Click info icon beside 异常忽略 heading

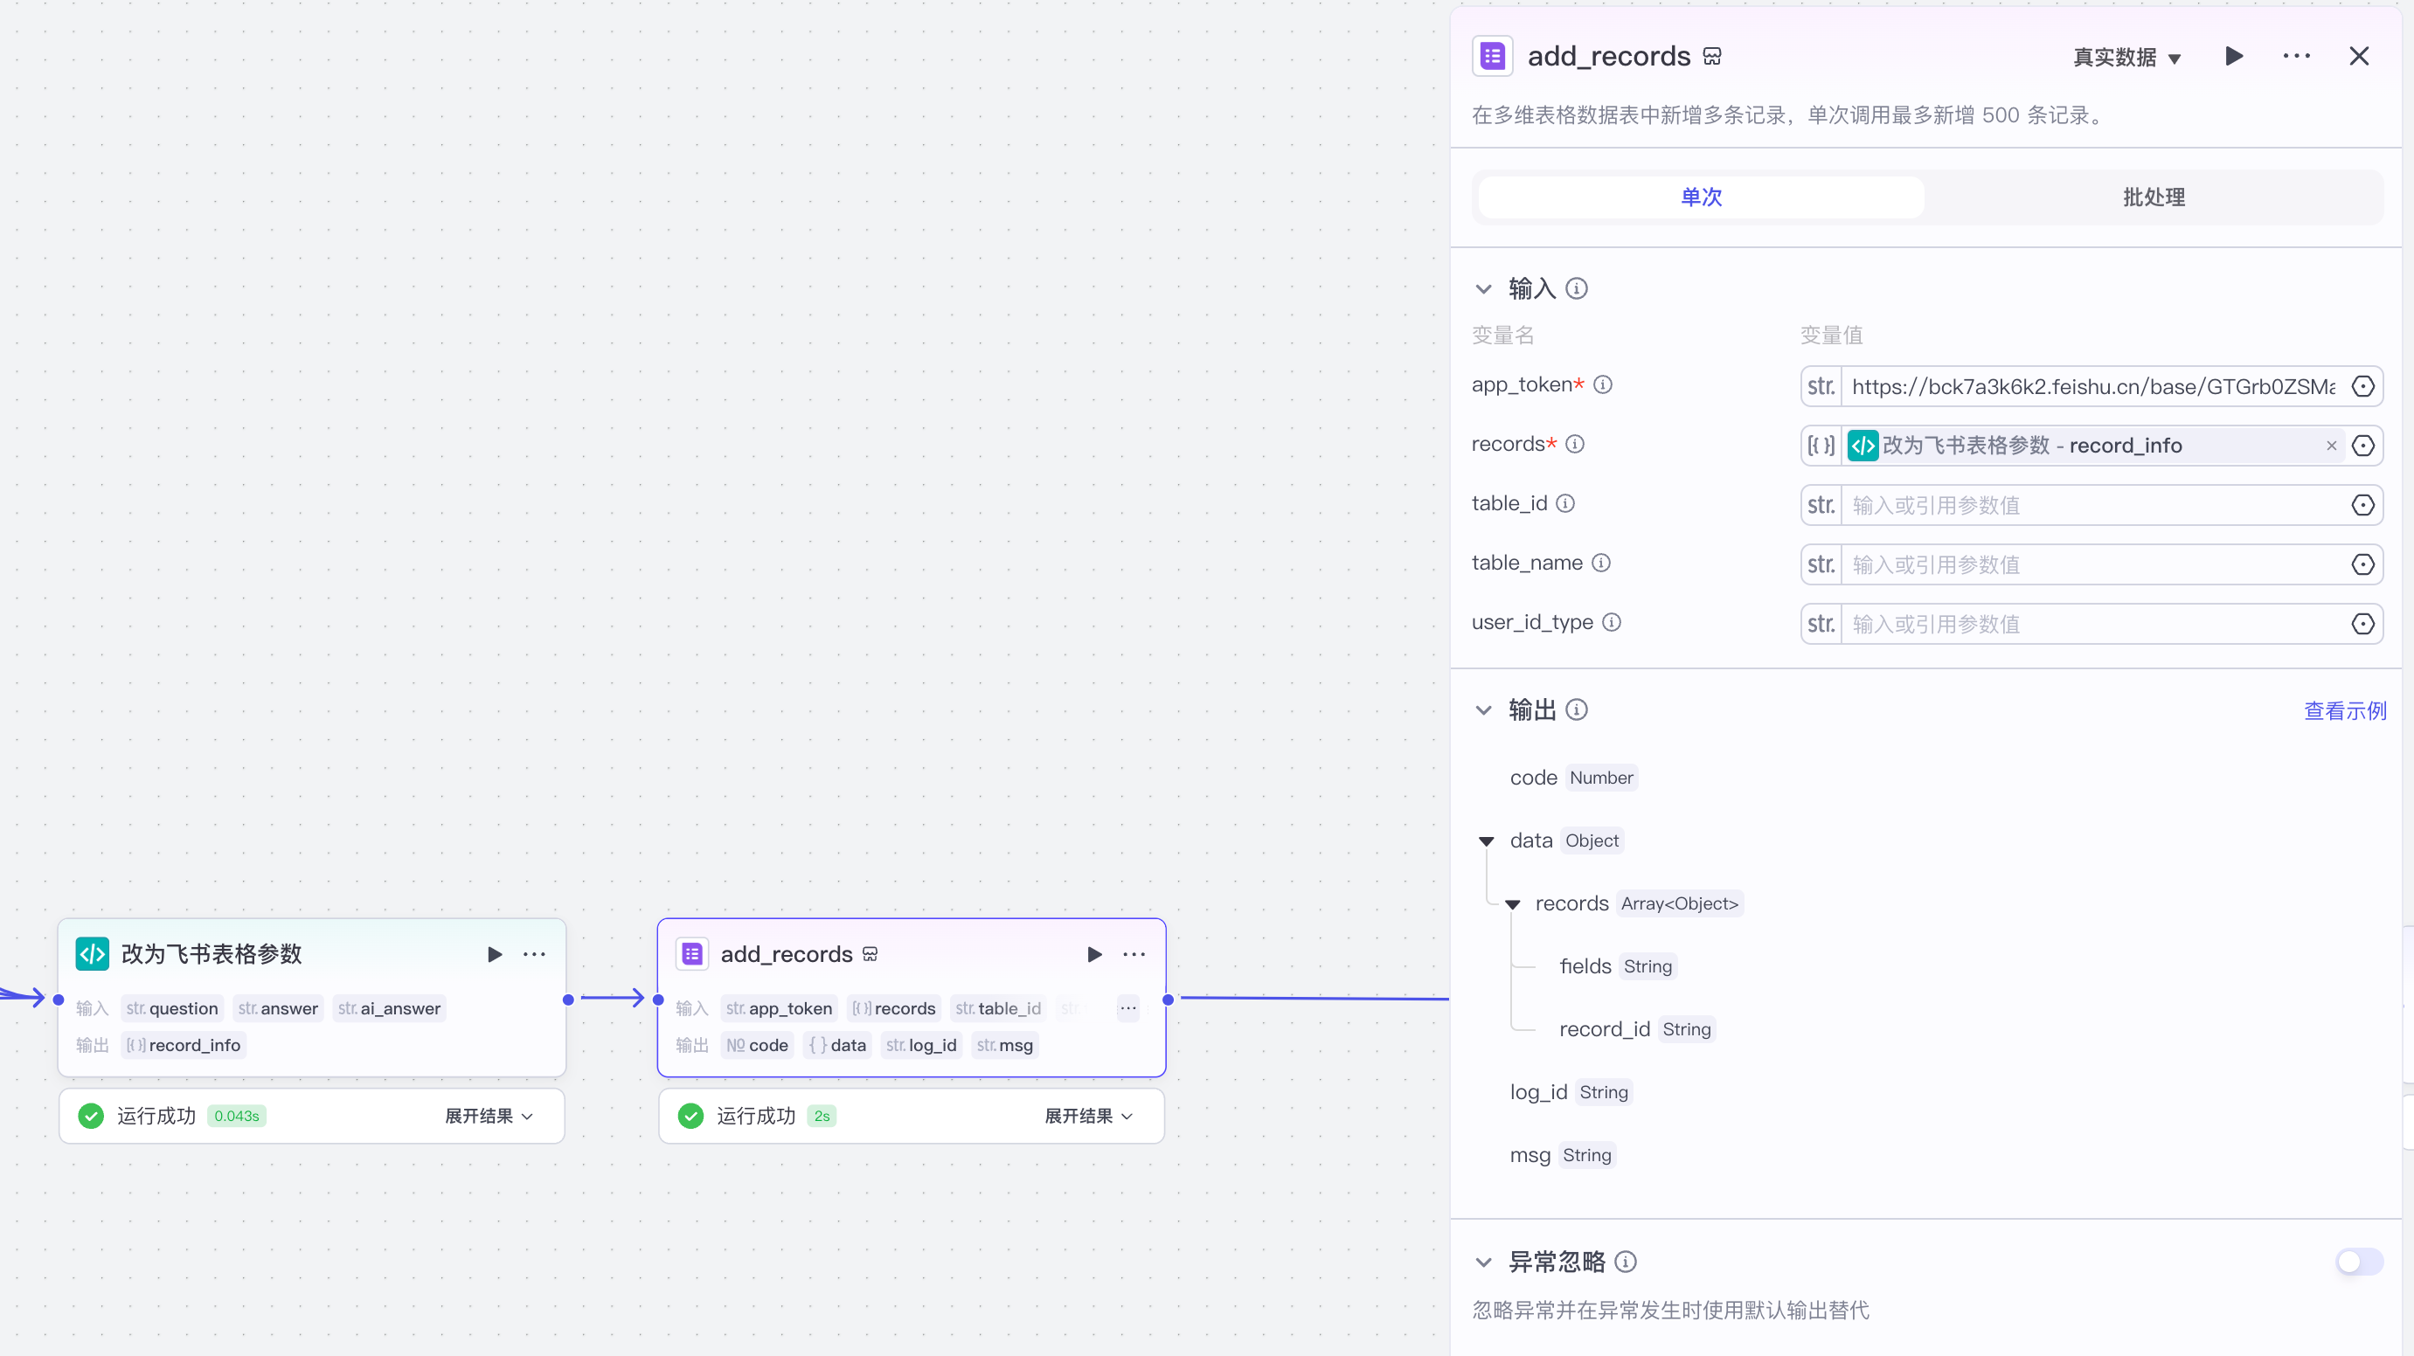(1626, 1263)
